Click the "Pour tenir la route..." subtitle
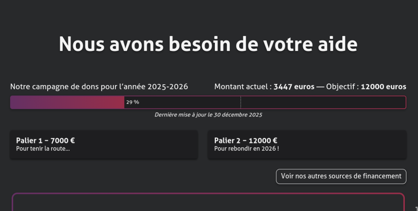418x211 pixels. tap(43, 149)
